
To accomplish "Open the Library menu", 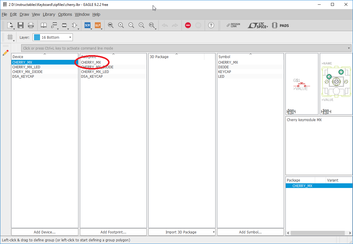I will tap(49, 14).
